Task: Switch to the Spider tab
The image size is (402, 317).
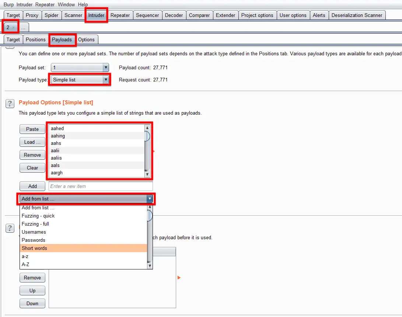Action: tap(52, 15)
